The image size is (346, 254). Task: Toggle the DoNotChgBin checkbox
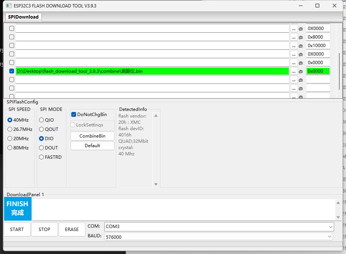point(89,115)
